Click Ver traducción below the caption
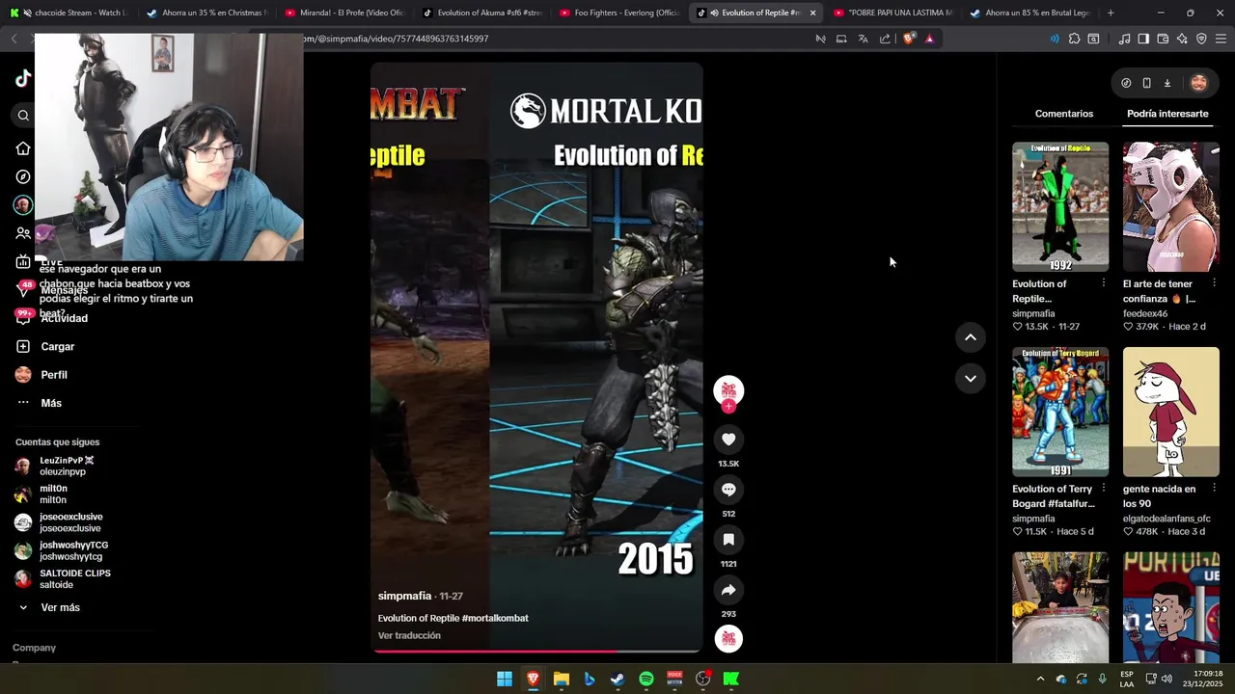The width and height of the screenshot is (1235, 694). point(409,635)
